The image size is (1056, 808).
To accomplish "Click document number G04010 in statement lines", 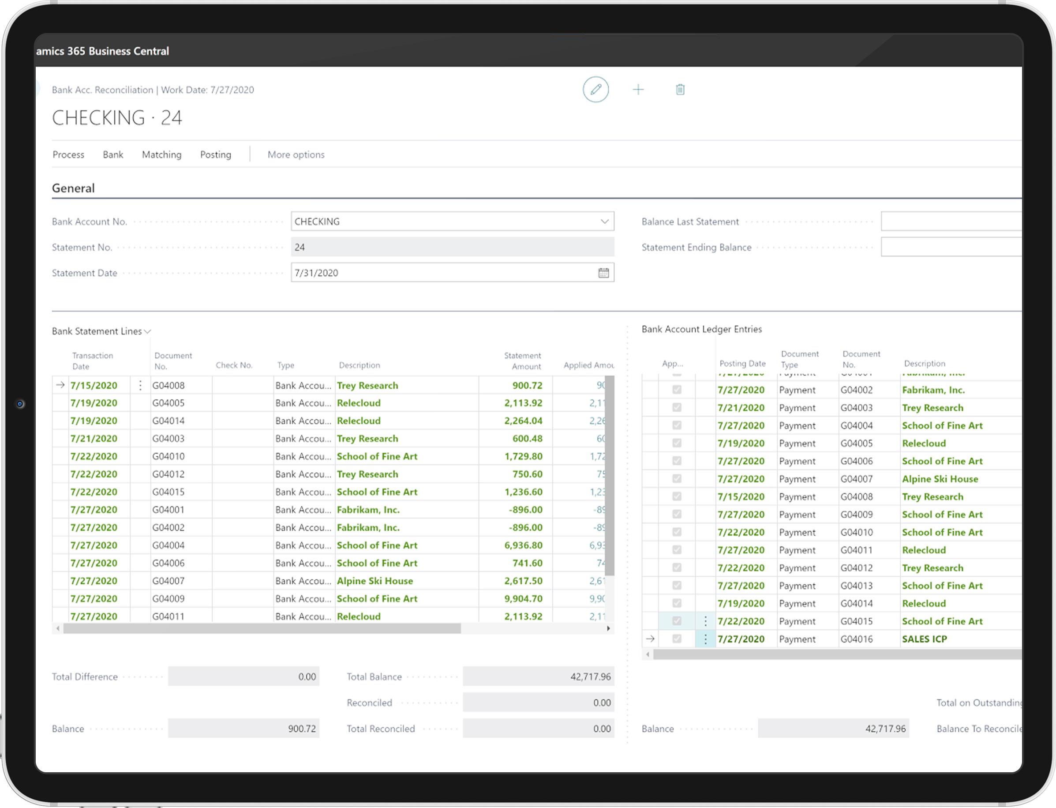I will (x=168, y=456).
